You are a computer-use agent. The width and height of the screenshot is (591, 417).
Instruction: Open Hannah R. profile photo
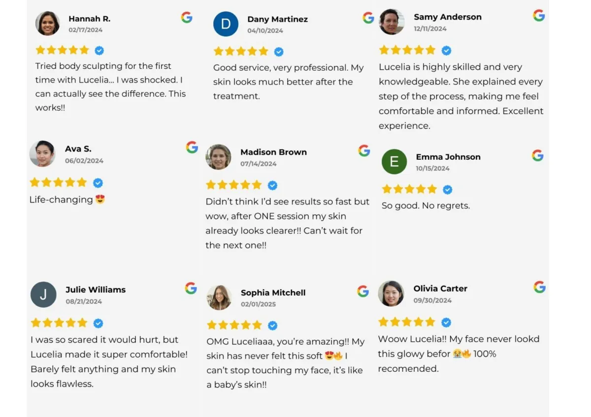48,23
